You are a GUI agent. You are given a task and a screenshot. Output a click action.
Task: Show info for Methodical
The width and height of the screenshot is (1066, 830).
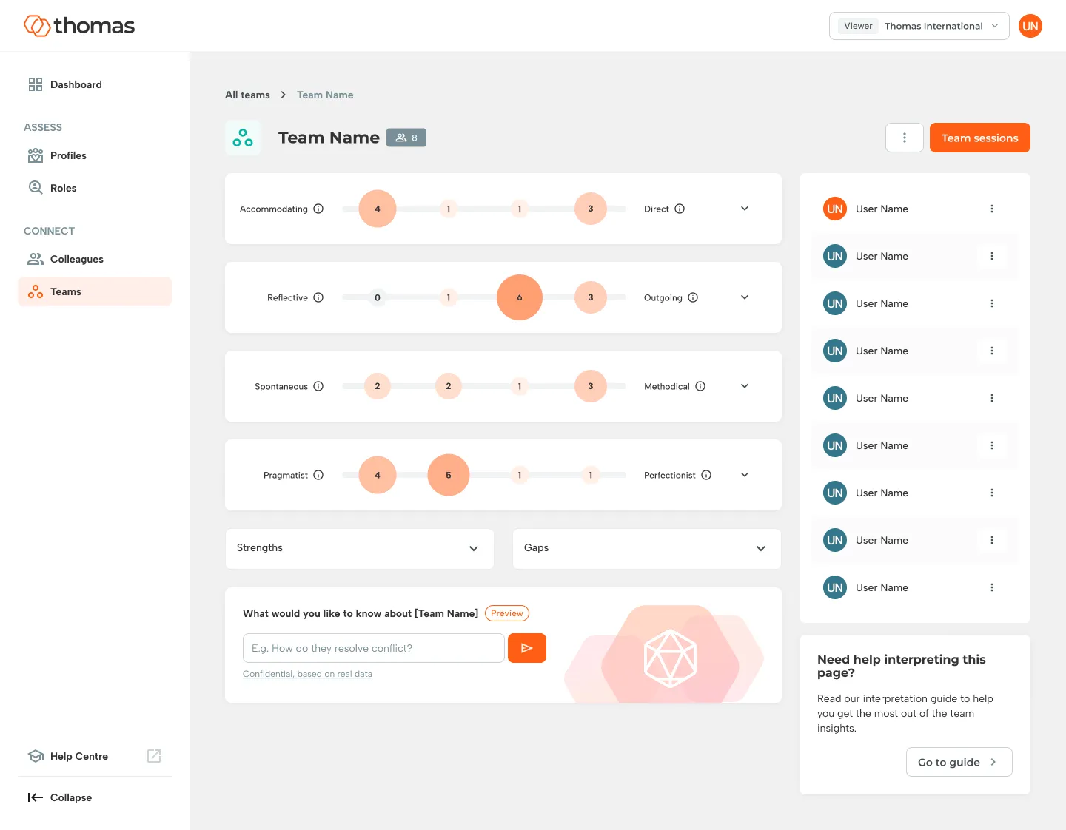pyautogui.click(x=700, y=386)
